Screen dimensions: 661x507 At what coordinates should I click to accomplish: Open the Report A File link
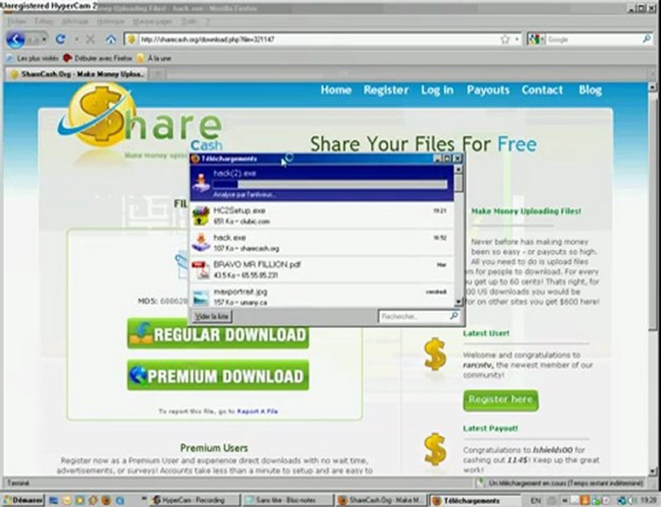(x=257, y=411)
